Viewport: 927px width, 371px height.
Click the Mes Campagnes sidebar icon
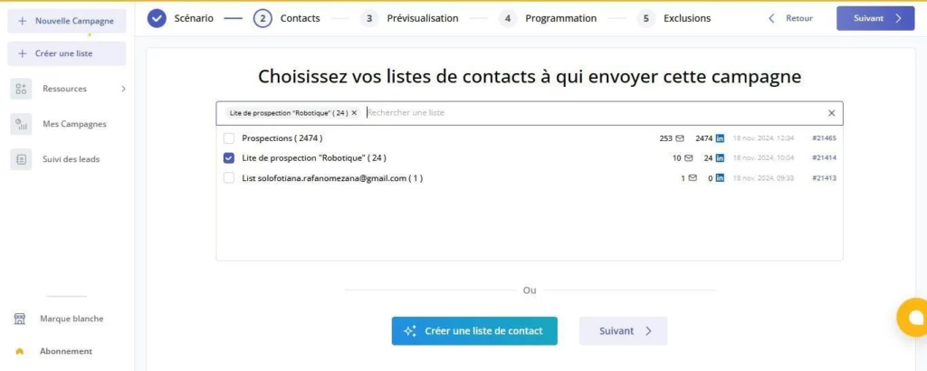(21, 124)
